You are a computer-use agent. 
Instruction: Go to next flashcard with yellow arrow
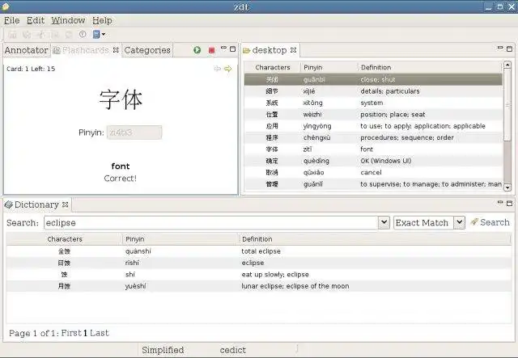coord(228,69)
